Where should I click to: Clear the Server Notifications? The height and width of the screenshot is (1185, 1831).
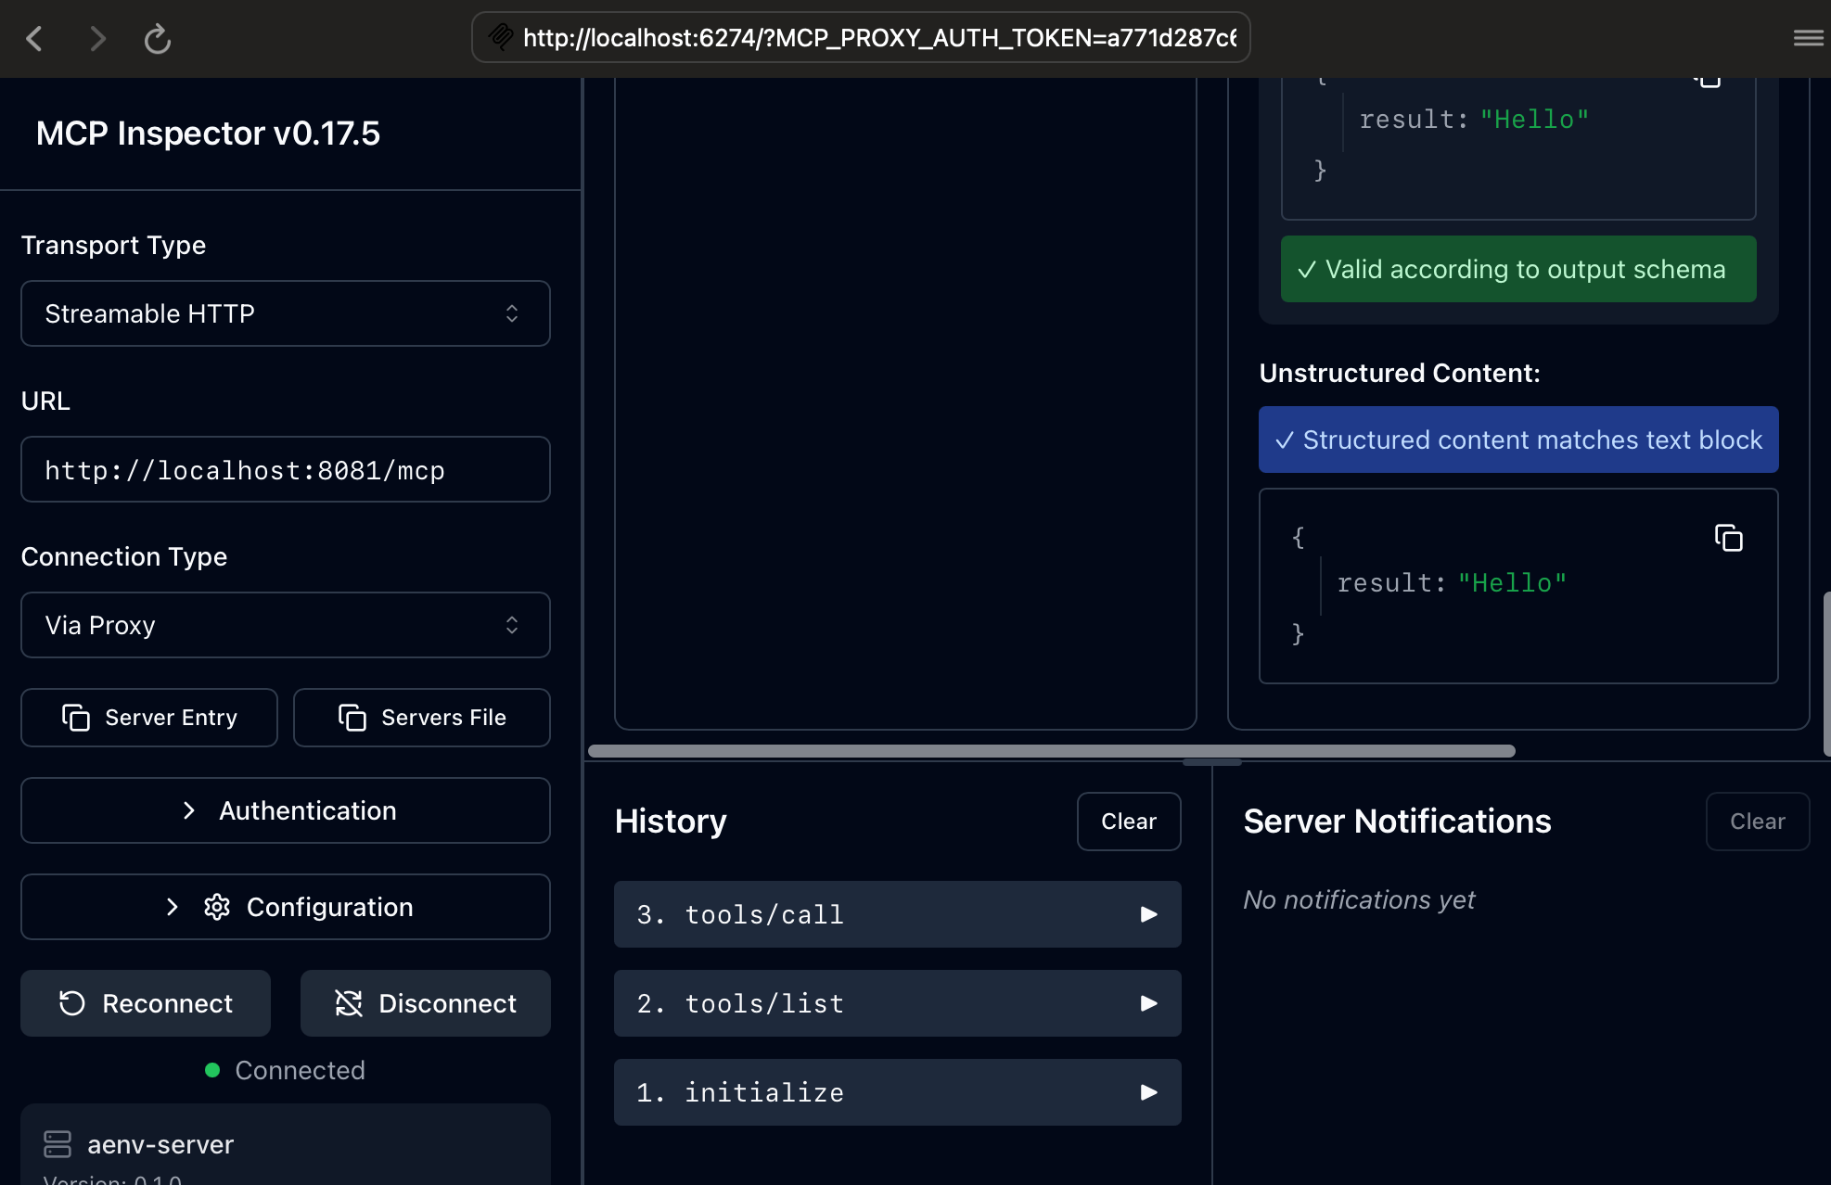(1758, 822)
